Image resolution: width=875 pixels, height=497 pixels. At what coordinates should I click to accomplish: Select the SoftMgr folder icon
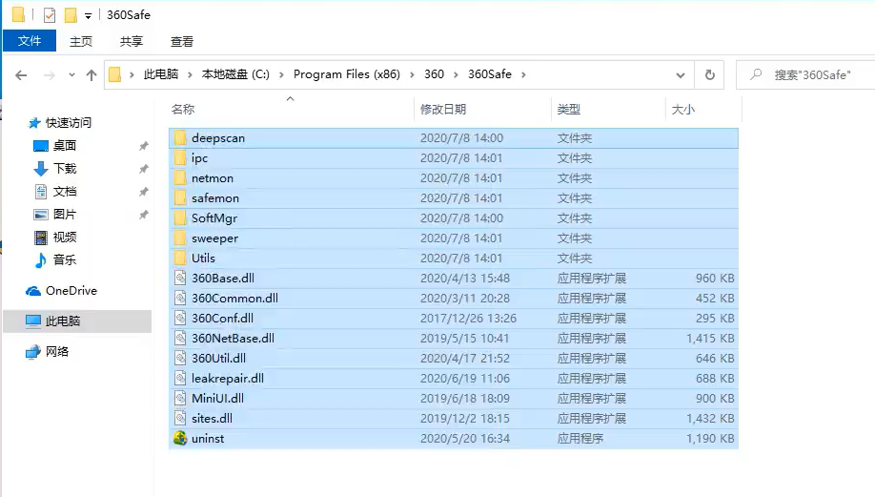click(x=180, y=218)
